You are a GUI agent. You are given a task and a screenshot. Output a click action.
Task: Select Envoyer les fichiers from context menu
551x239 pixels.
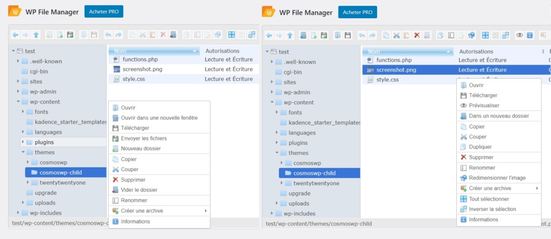tap(159, 138)
